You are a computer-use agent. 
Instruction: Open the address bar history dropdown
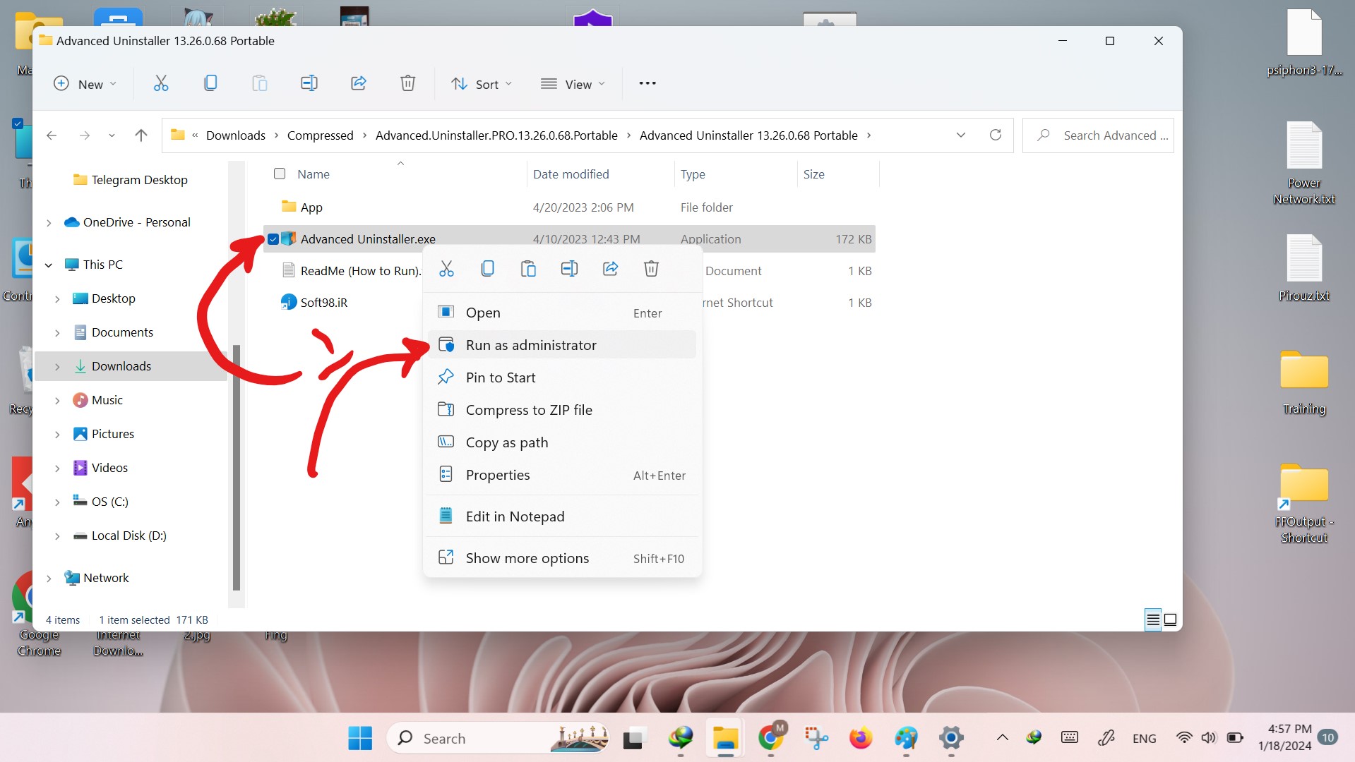[x=961, y=135]
